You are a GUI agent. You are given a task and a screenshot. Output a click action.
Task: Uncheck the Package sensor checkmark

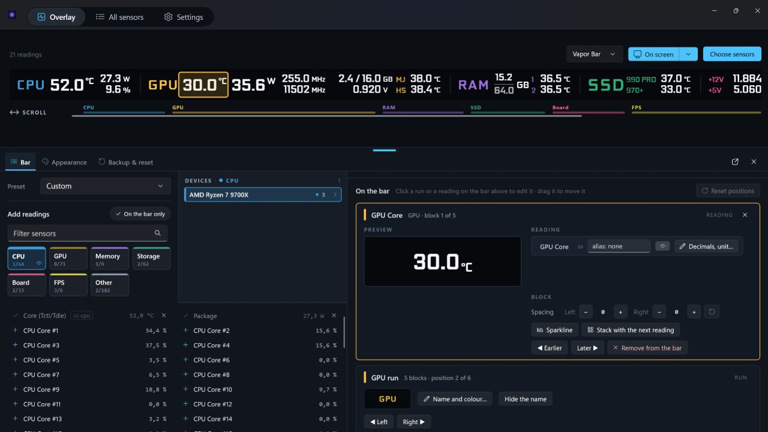pos(185,316)
